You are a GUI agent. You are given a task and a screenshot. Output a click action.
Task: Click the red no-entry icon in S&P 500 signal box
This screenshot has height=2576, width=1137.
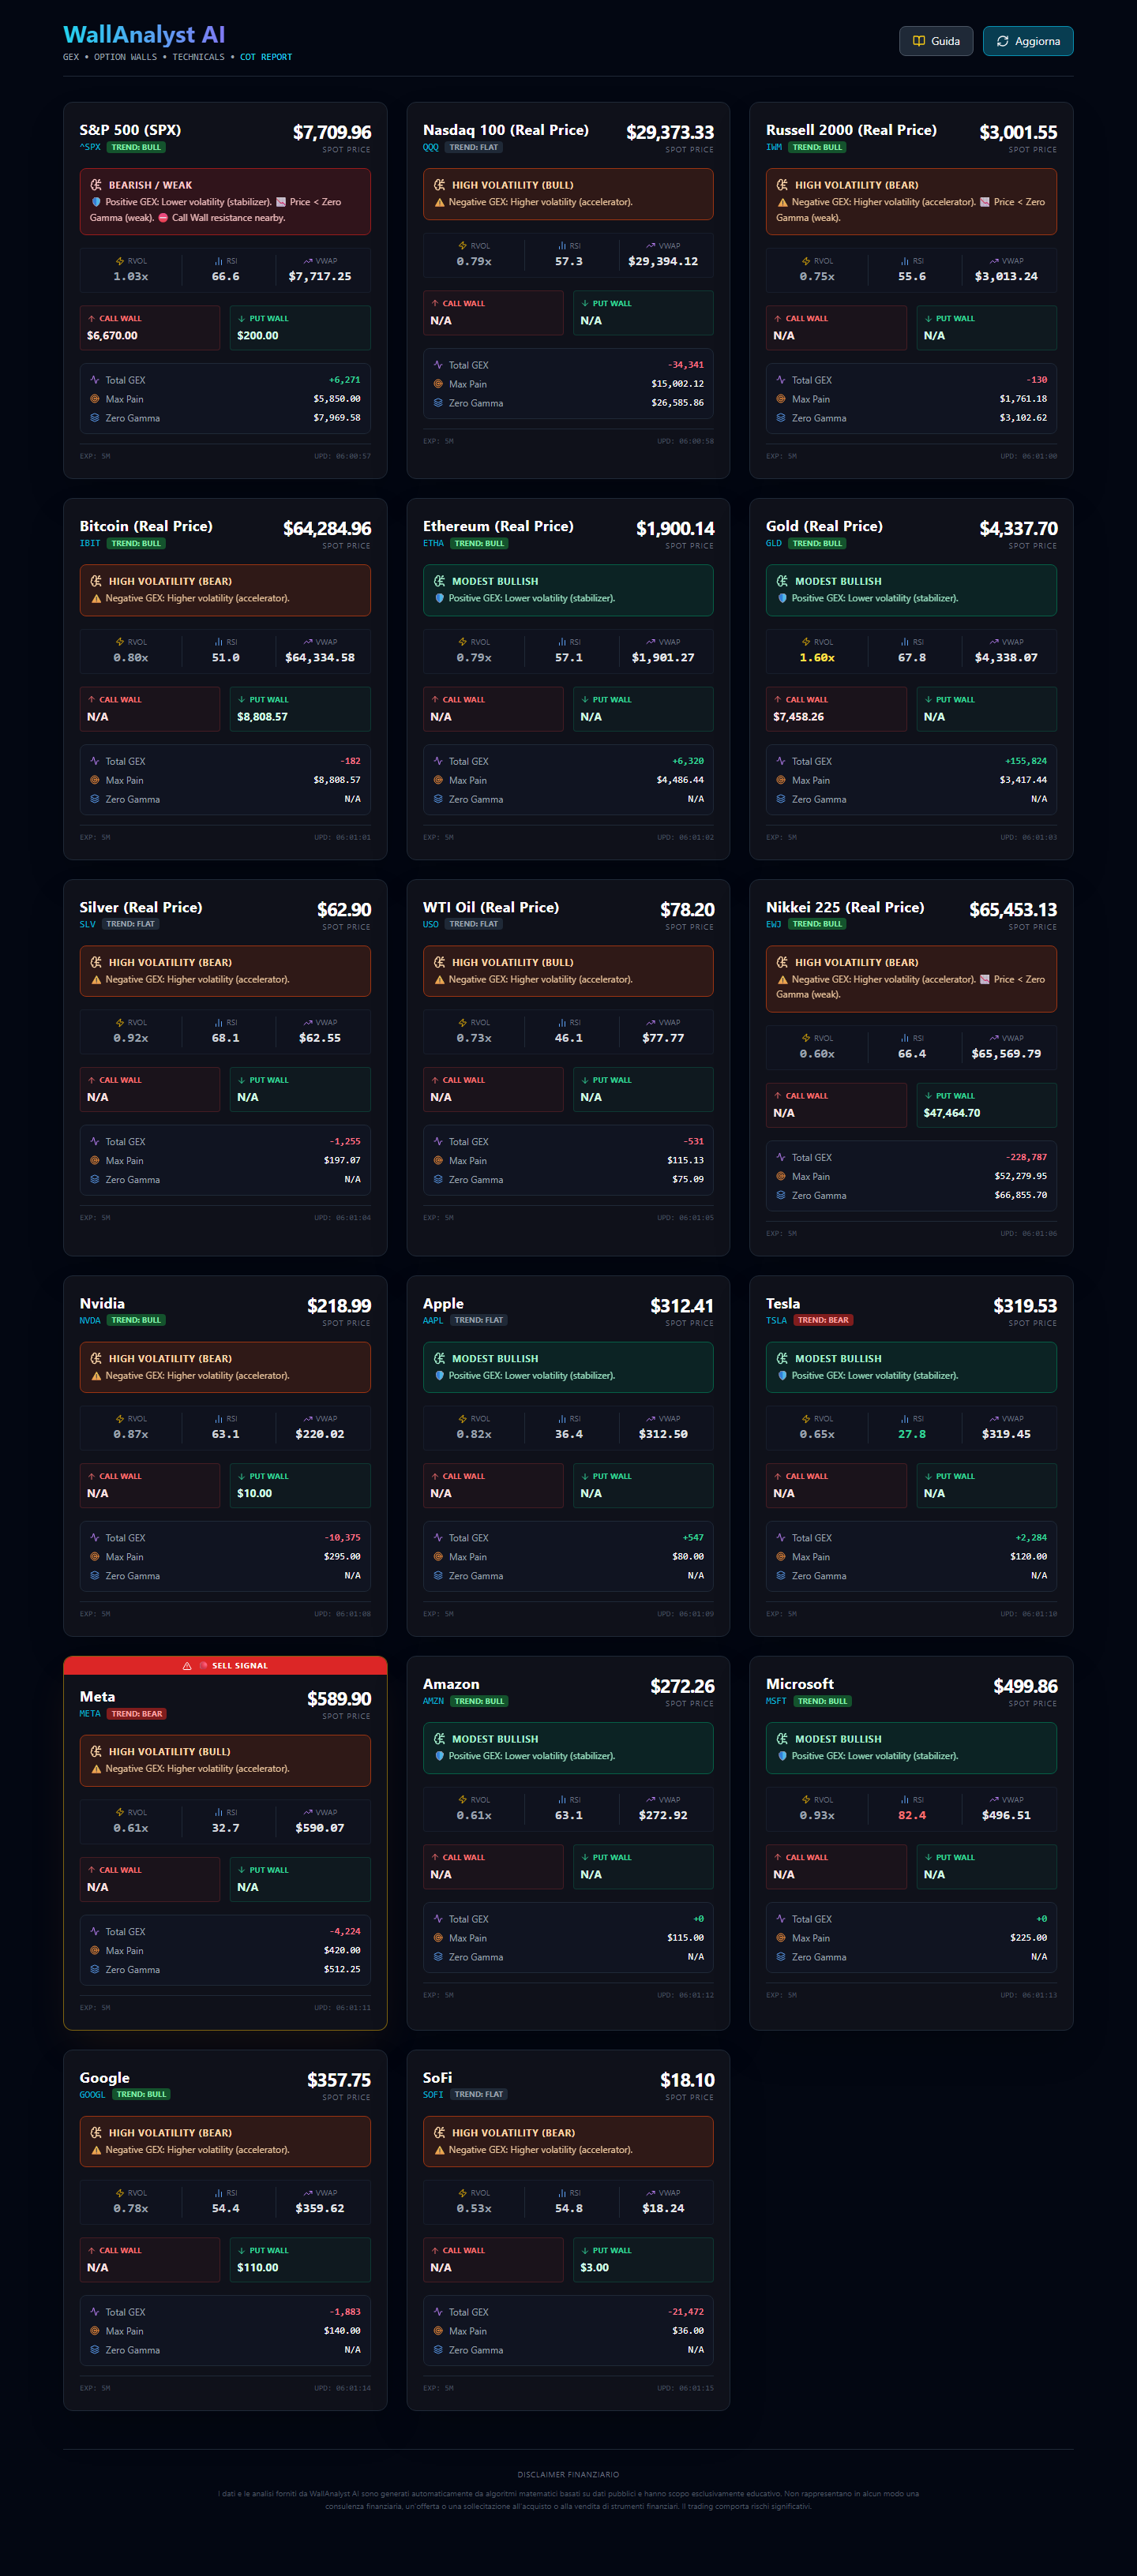163,218
